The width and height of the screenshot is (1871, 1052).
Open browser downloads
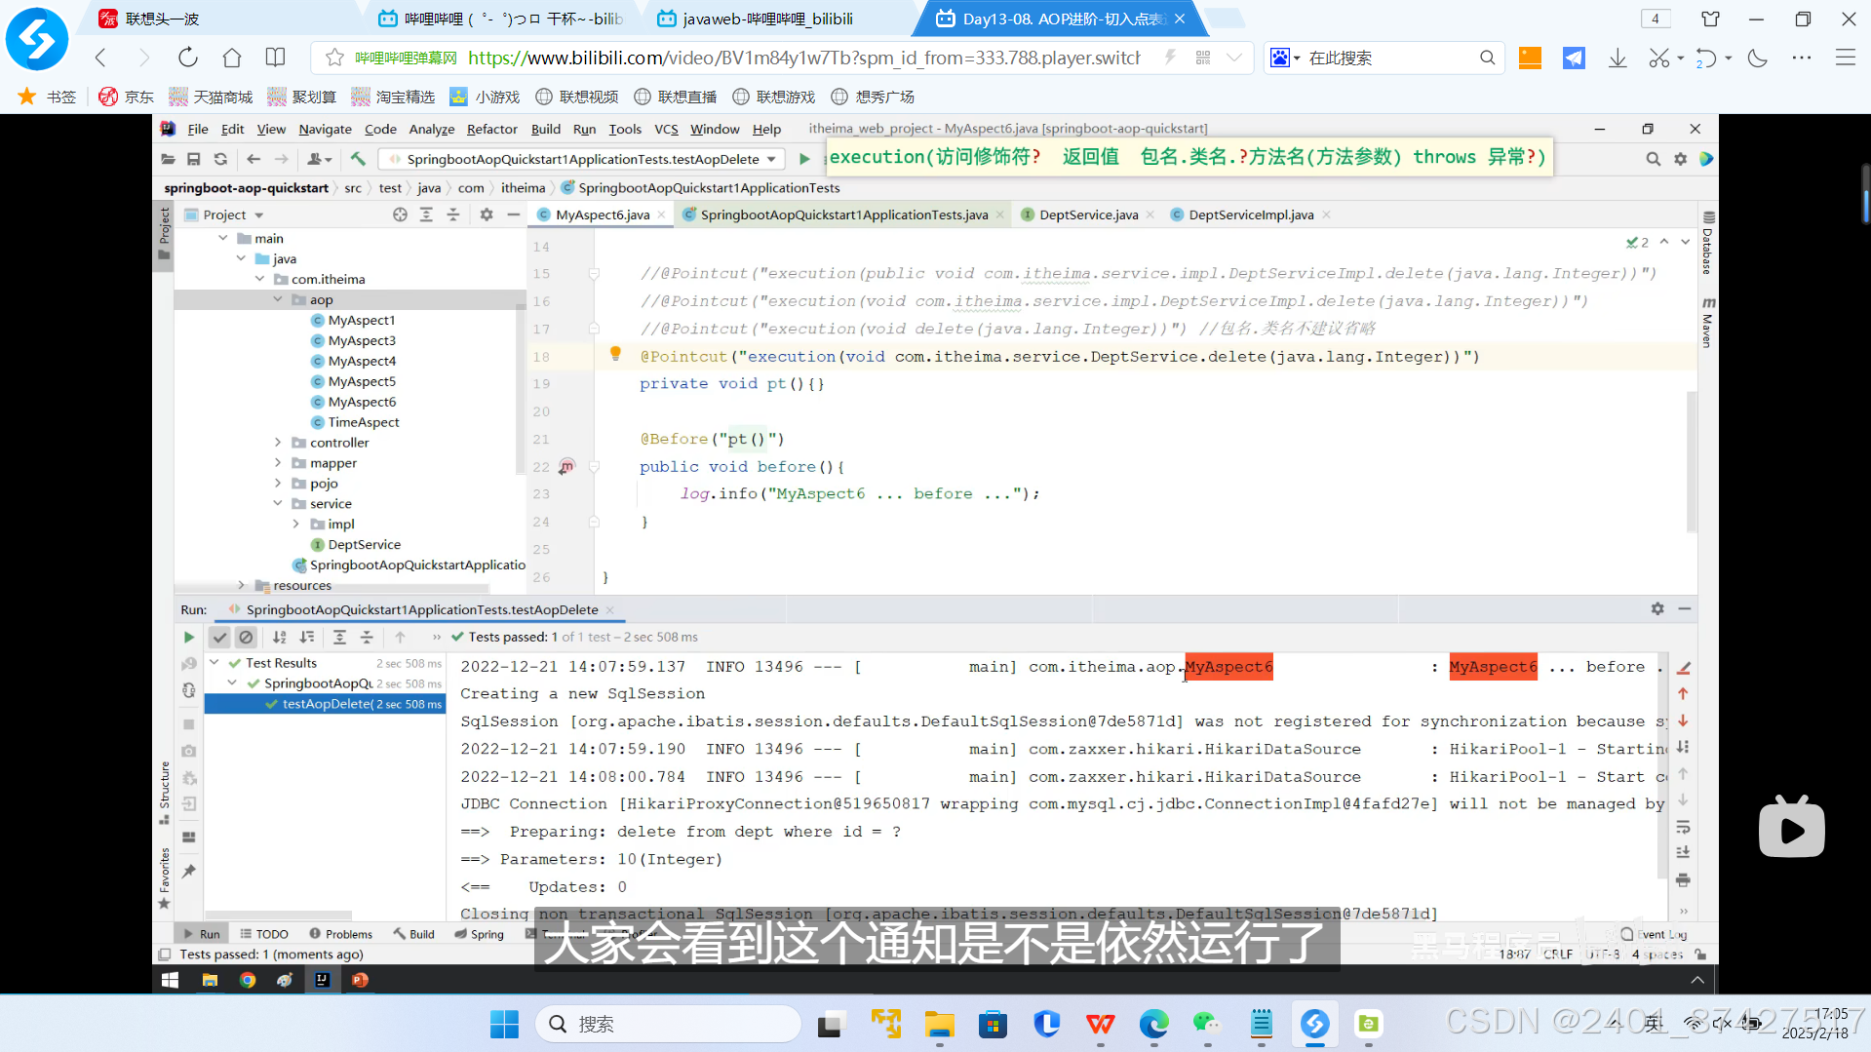click(1618, 58)
